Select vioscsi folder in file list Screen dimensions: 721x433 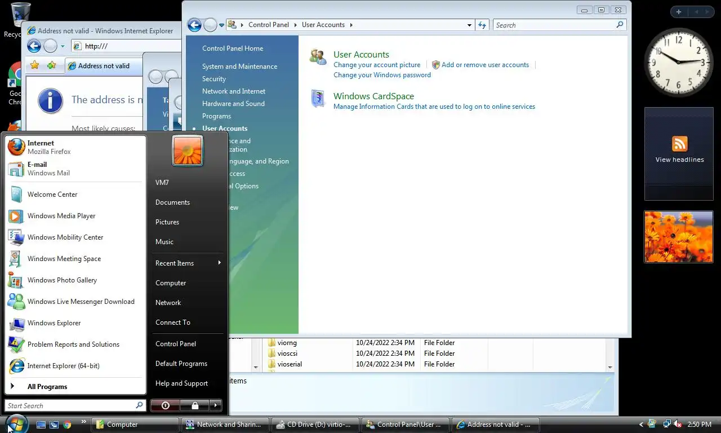[287, 354]
